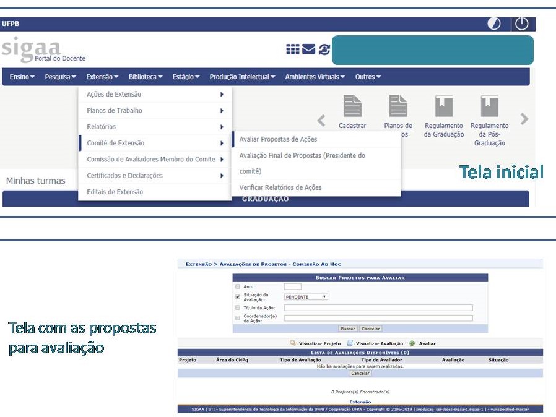Uncheck the Situação da Avaliação checkbox

click(238, 297)
